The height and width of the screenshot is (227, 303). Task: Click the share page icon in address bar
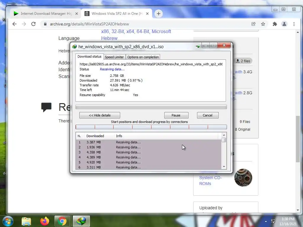tap(253, 24)
